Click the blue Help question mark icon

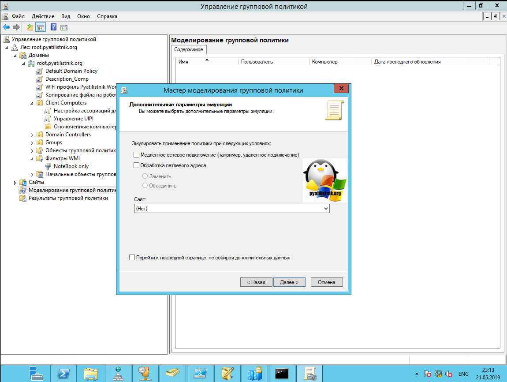coord(53,27)
